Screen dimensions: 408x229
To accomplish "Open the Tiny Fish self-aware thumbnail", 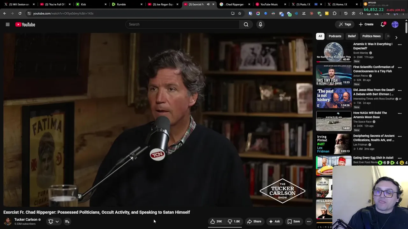I will coord(334,75).
